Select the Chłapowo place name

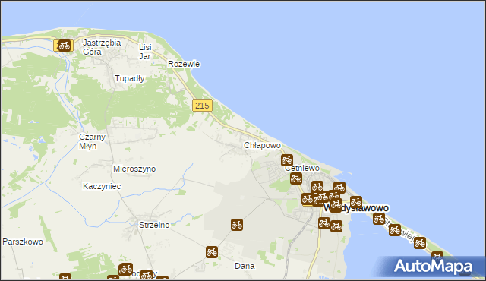tap(262, 145)
